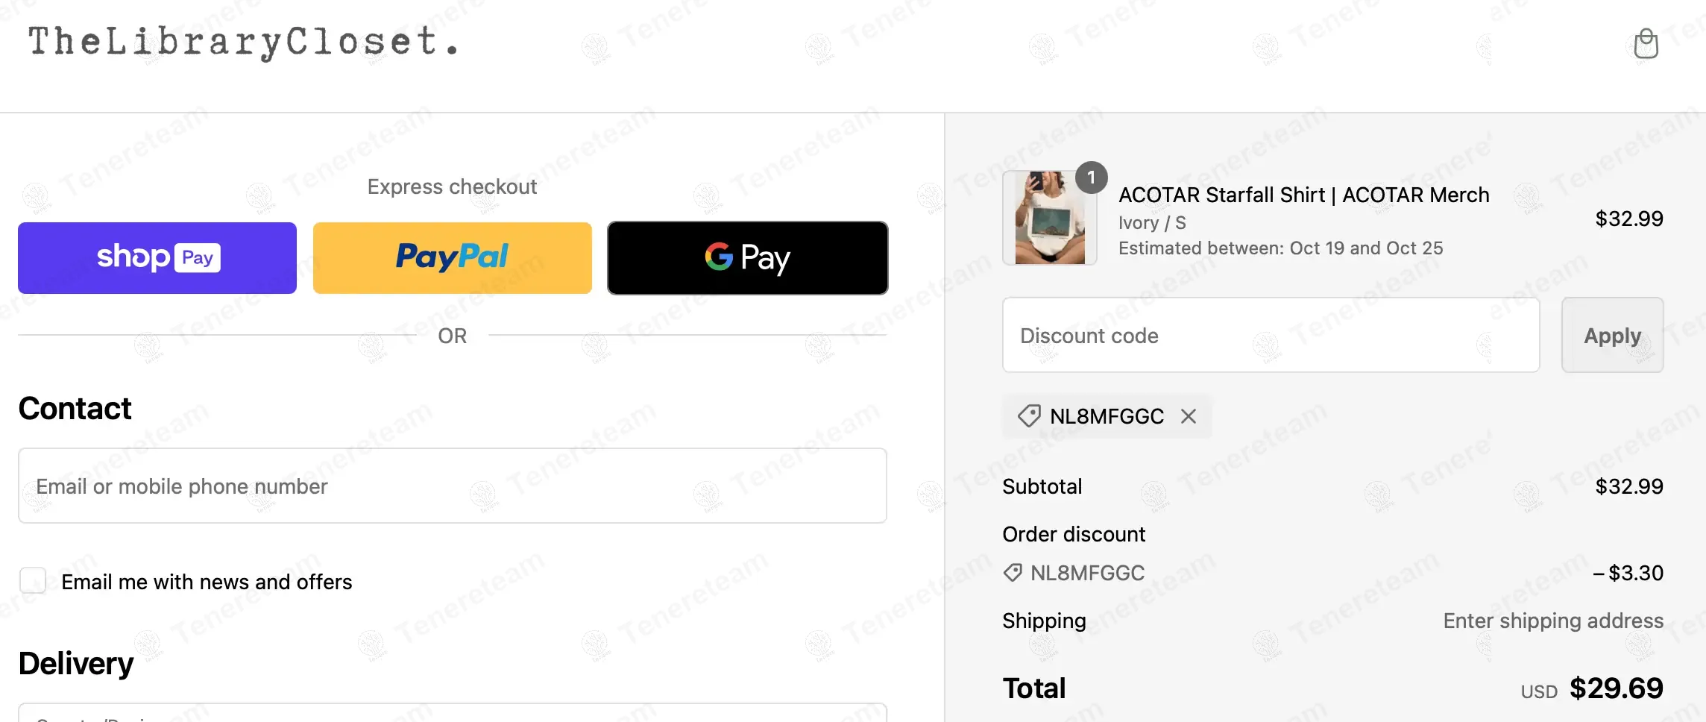Enable the news and offers checkbox
The image size is (1706, 722).
(x=33, y=580)
